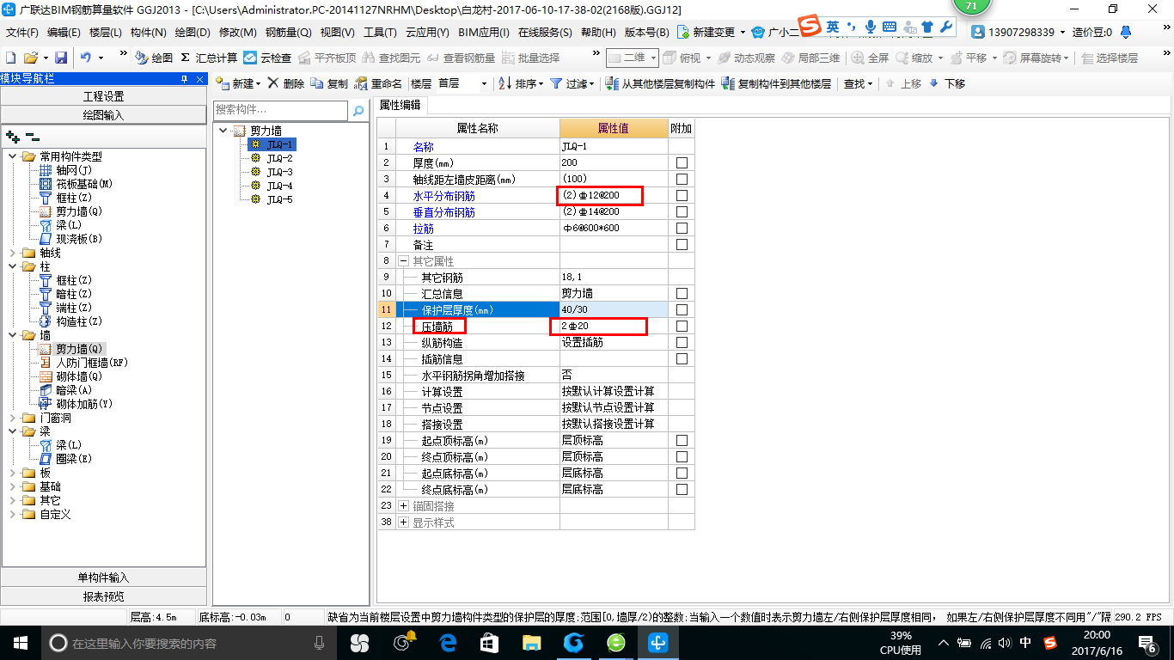Click Sogou wrench settings icon
This screenshot has height=660, width=1174.
point(946,27)
